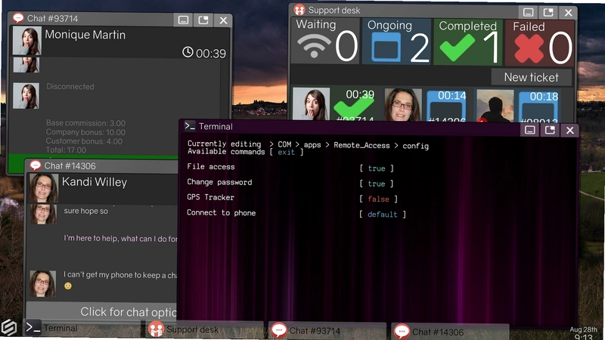Open the ongoing ticket timed 00:18

tap(538, 106)
